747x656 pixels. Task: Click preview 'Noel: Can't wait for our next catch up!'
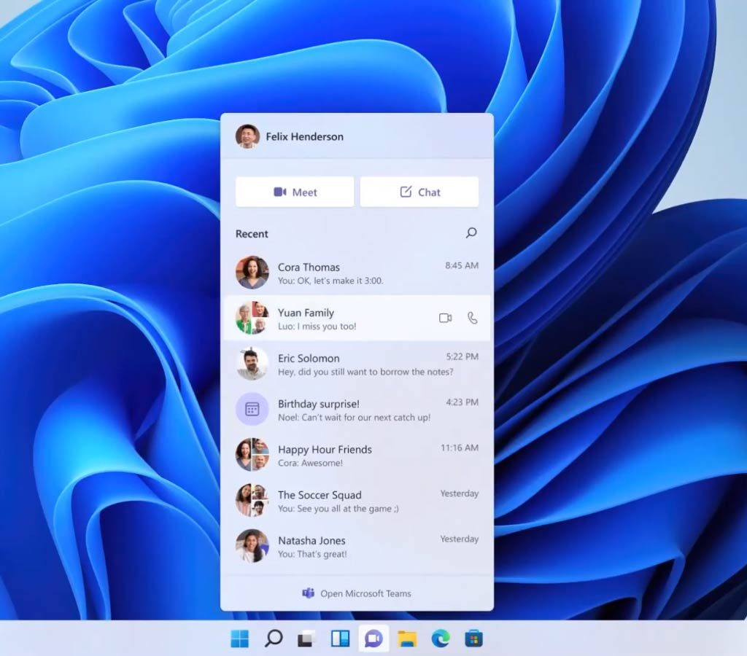pyautogui.click(x=354, y=418)
